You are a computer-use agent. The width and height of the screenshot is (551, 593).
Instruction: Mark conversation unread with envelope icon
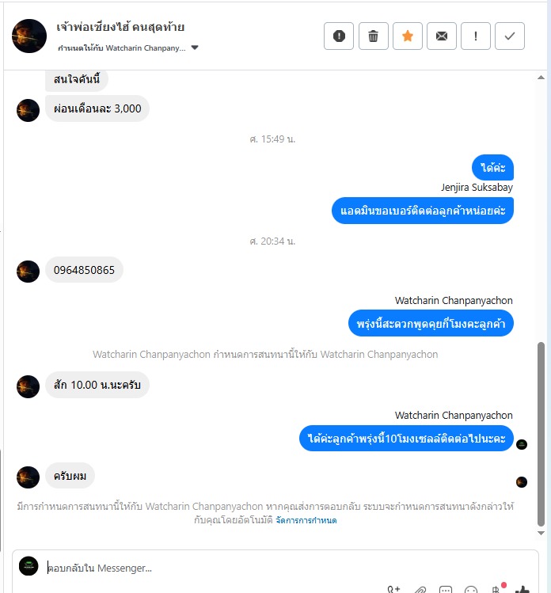(441, 36)
